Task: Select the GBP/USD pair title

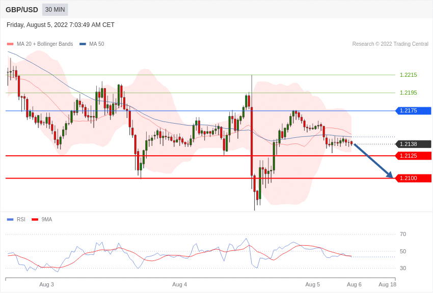Action: click(x=22, y=10)
